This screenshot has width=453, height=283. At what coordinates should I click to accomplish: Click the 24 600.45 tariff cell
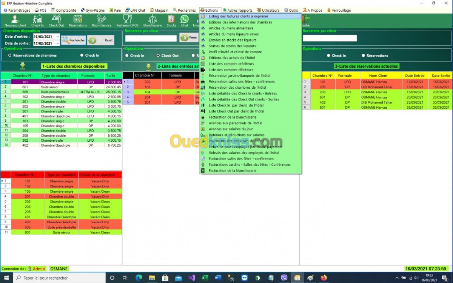(113, 87)
